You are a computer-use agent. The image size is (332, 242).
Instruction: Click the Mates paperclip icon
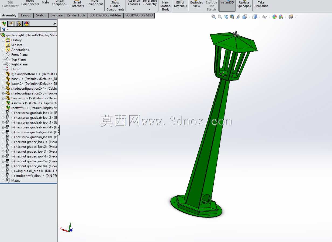tap(8, 181)
